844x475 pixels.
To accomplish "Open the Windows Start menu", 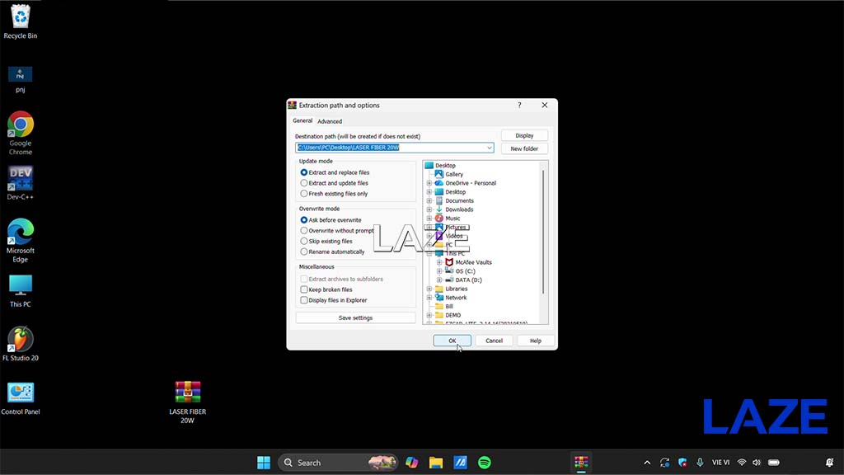I will 264,463.
